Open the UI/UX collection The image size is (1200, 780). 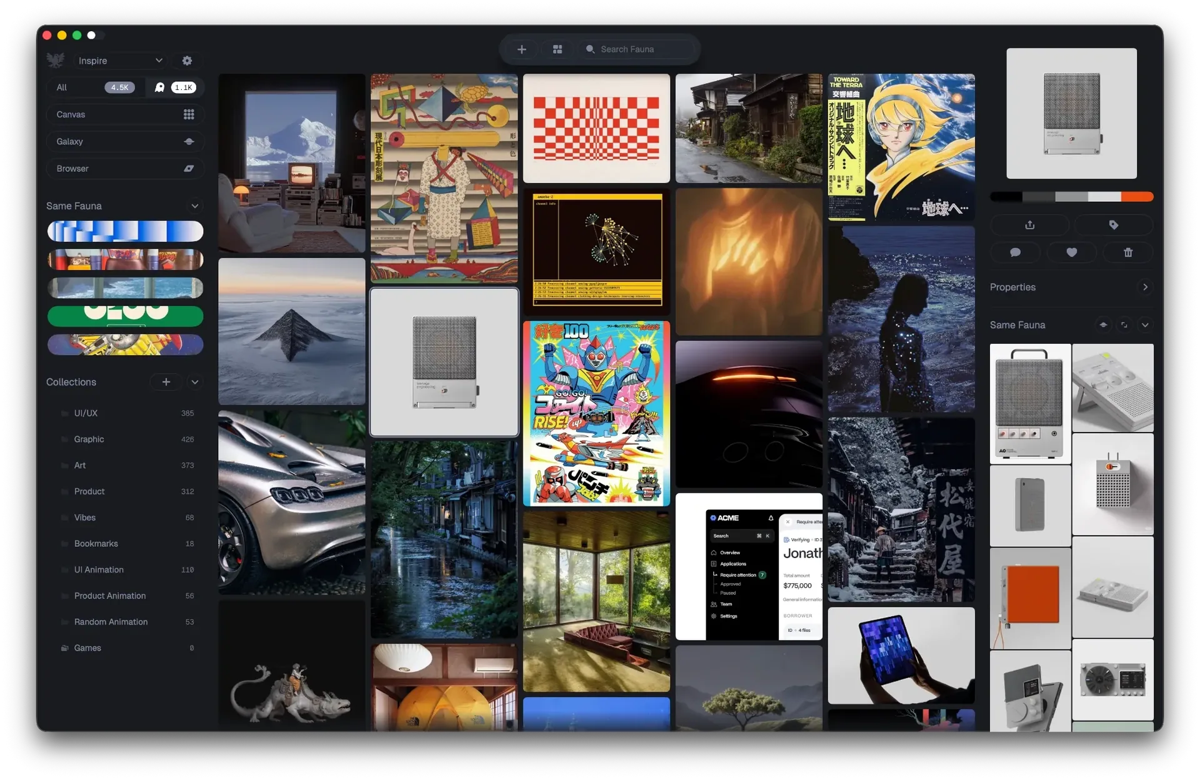click(x=125, y=413)
